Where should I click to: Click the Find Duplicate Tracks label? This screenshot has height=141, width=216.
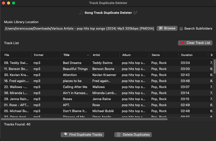[86, 134]
